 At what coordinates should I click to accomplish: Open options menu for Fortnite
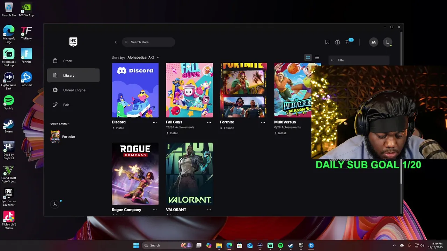coord(263,122)
